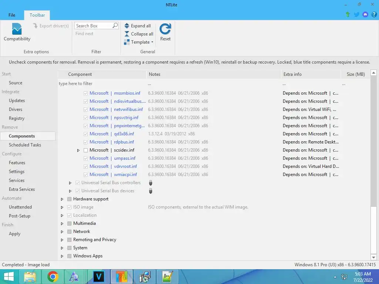Toggle Windows Apps checkbox
The image size is (379, 284).
click(x=69, y=256)
